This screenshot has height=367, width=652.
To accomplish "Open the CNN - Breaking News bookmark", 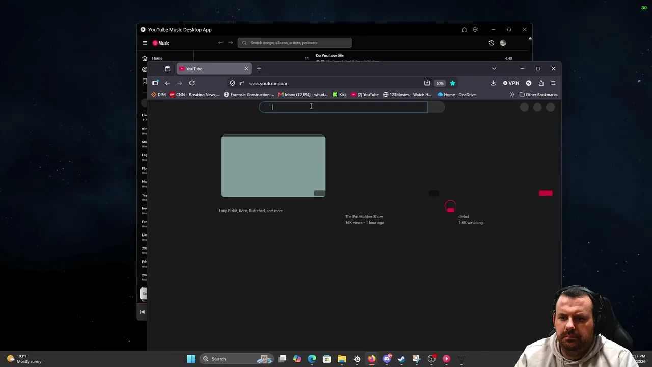I will pyautogui.click(x=195, y=95).
